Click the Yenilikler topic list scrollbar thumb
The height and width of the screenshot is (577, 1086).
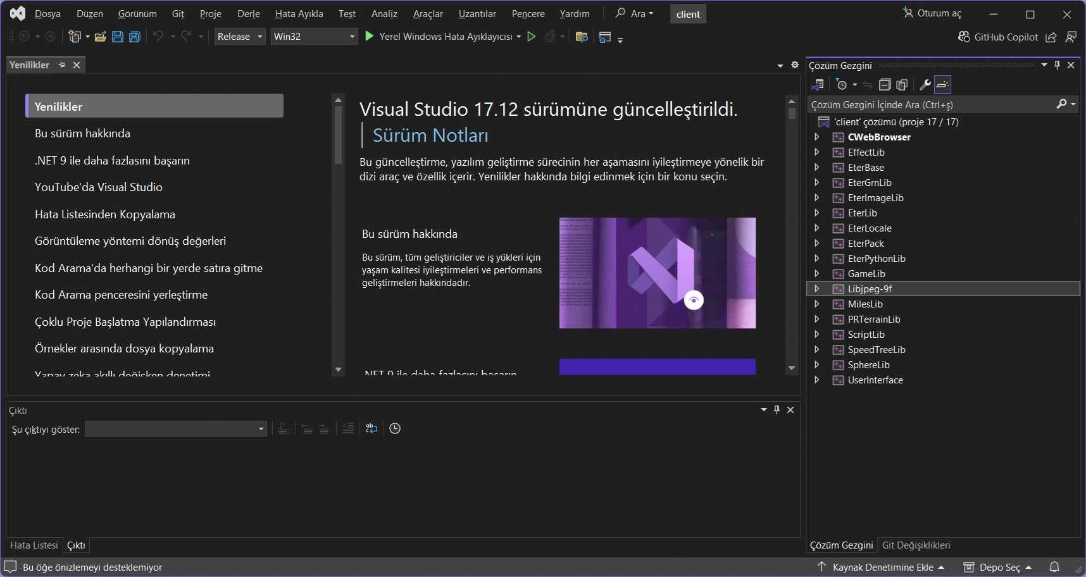338,136
